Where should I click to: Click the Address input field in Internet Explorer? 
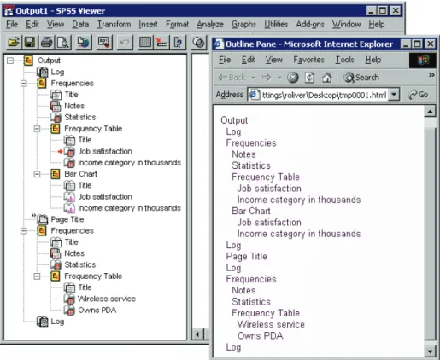[x=324, y=95]
